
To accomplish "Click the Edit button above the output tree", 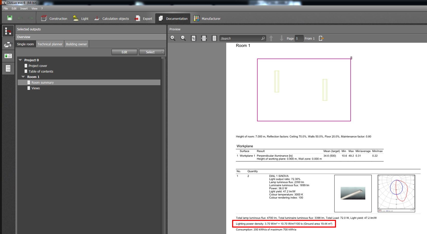I will pyautogui.click(x=124, y=52).
